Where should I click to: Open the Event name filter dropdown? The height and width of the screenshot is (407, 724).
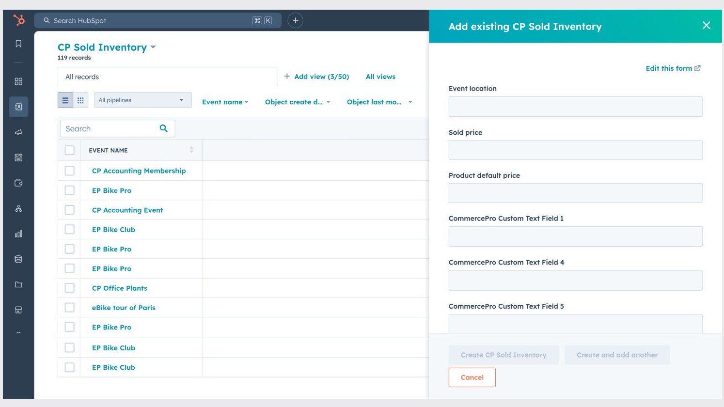[225, 102]
